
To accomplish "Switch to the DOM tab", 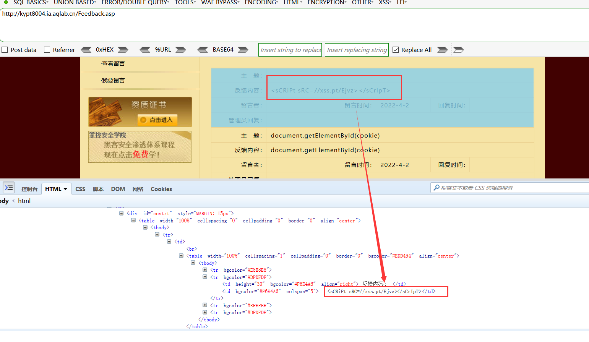I will point(118,189).
